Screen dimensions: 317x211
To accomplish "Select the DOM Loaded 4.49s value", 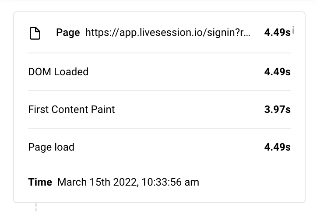I will [x=277, y=72].
